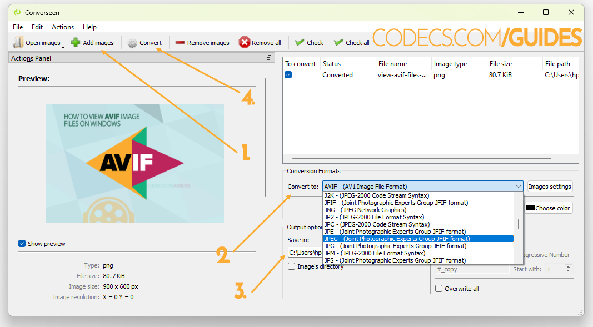
Task: Enable the Image's directory checkbox
Action: click(x=292, y=266)
